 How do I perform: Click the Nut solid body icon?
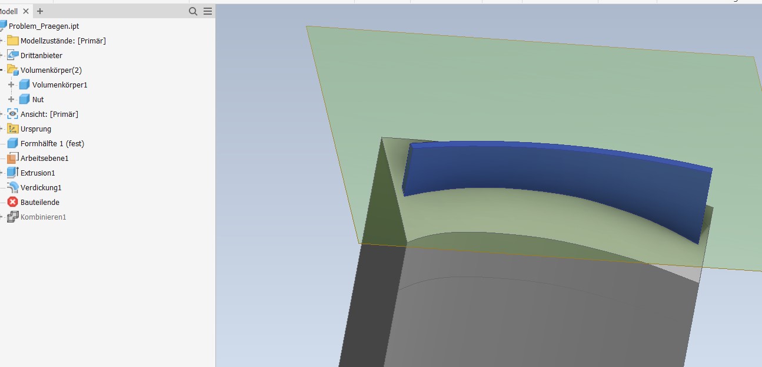(24, 99)
